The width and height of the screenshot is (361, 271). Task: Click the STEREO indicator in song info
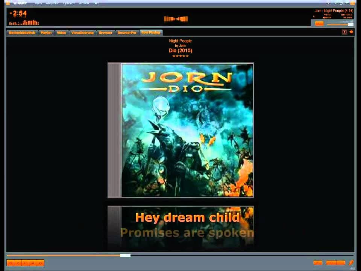(346, 15)
